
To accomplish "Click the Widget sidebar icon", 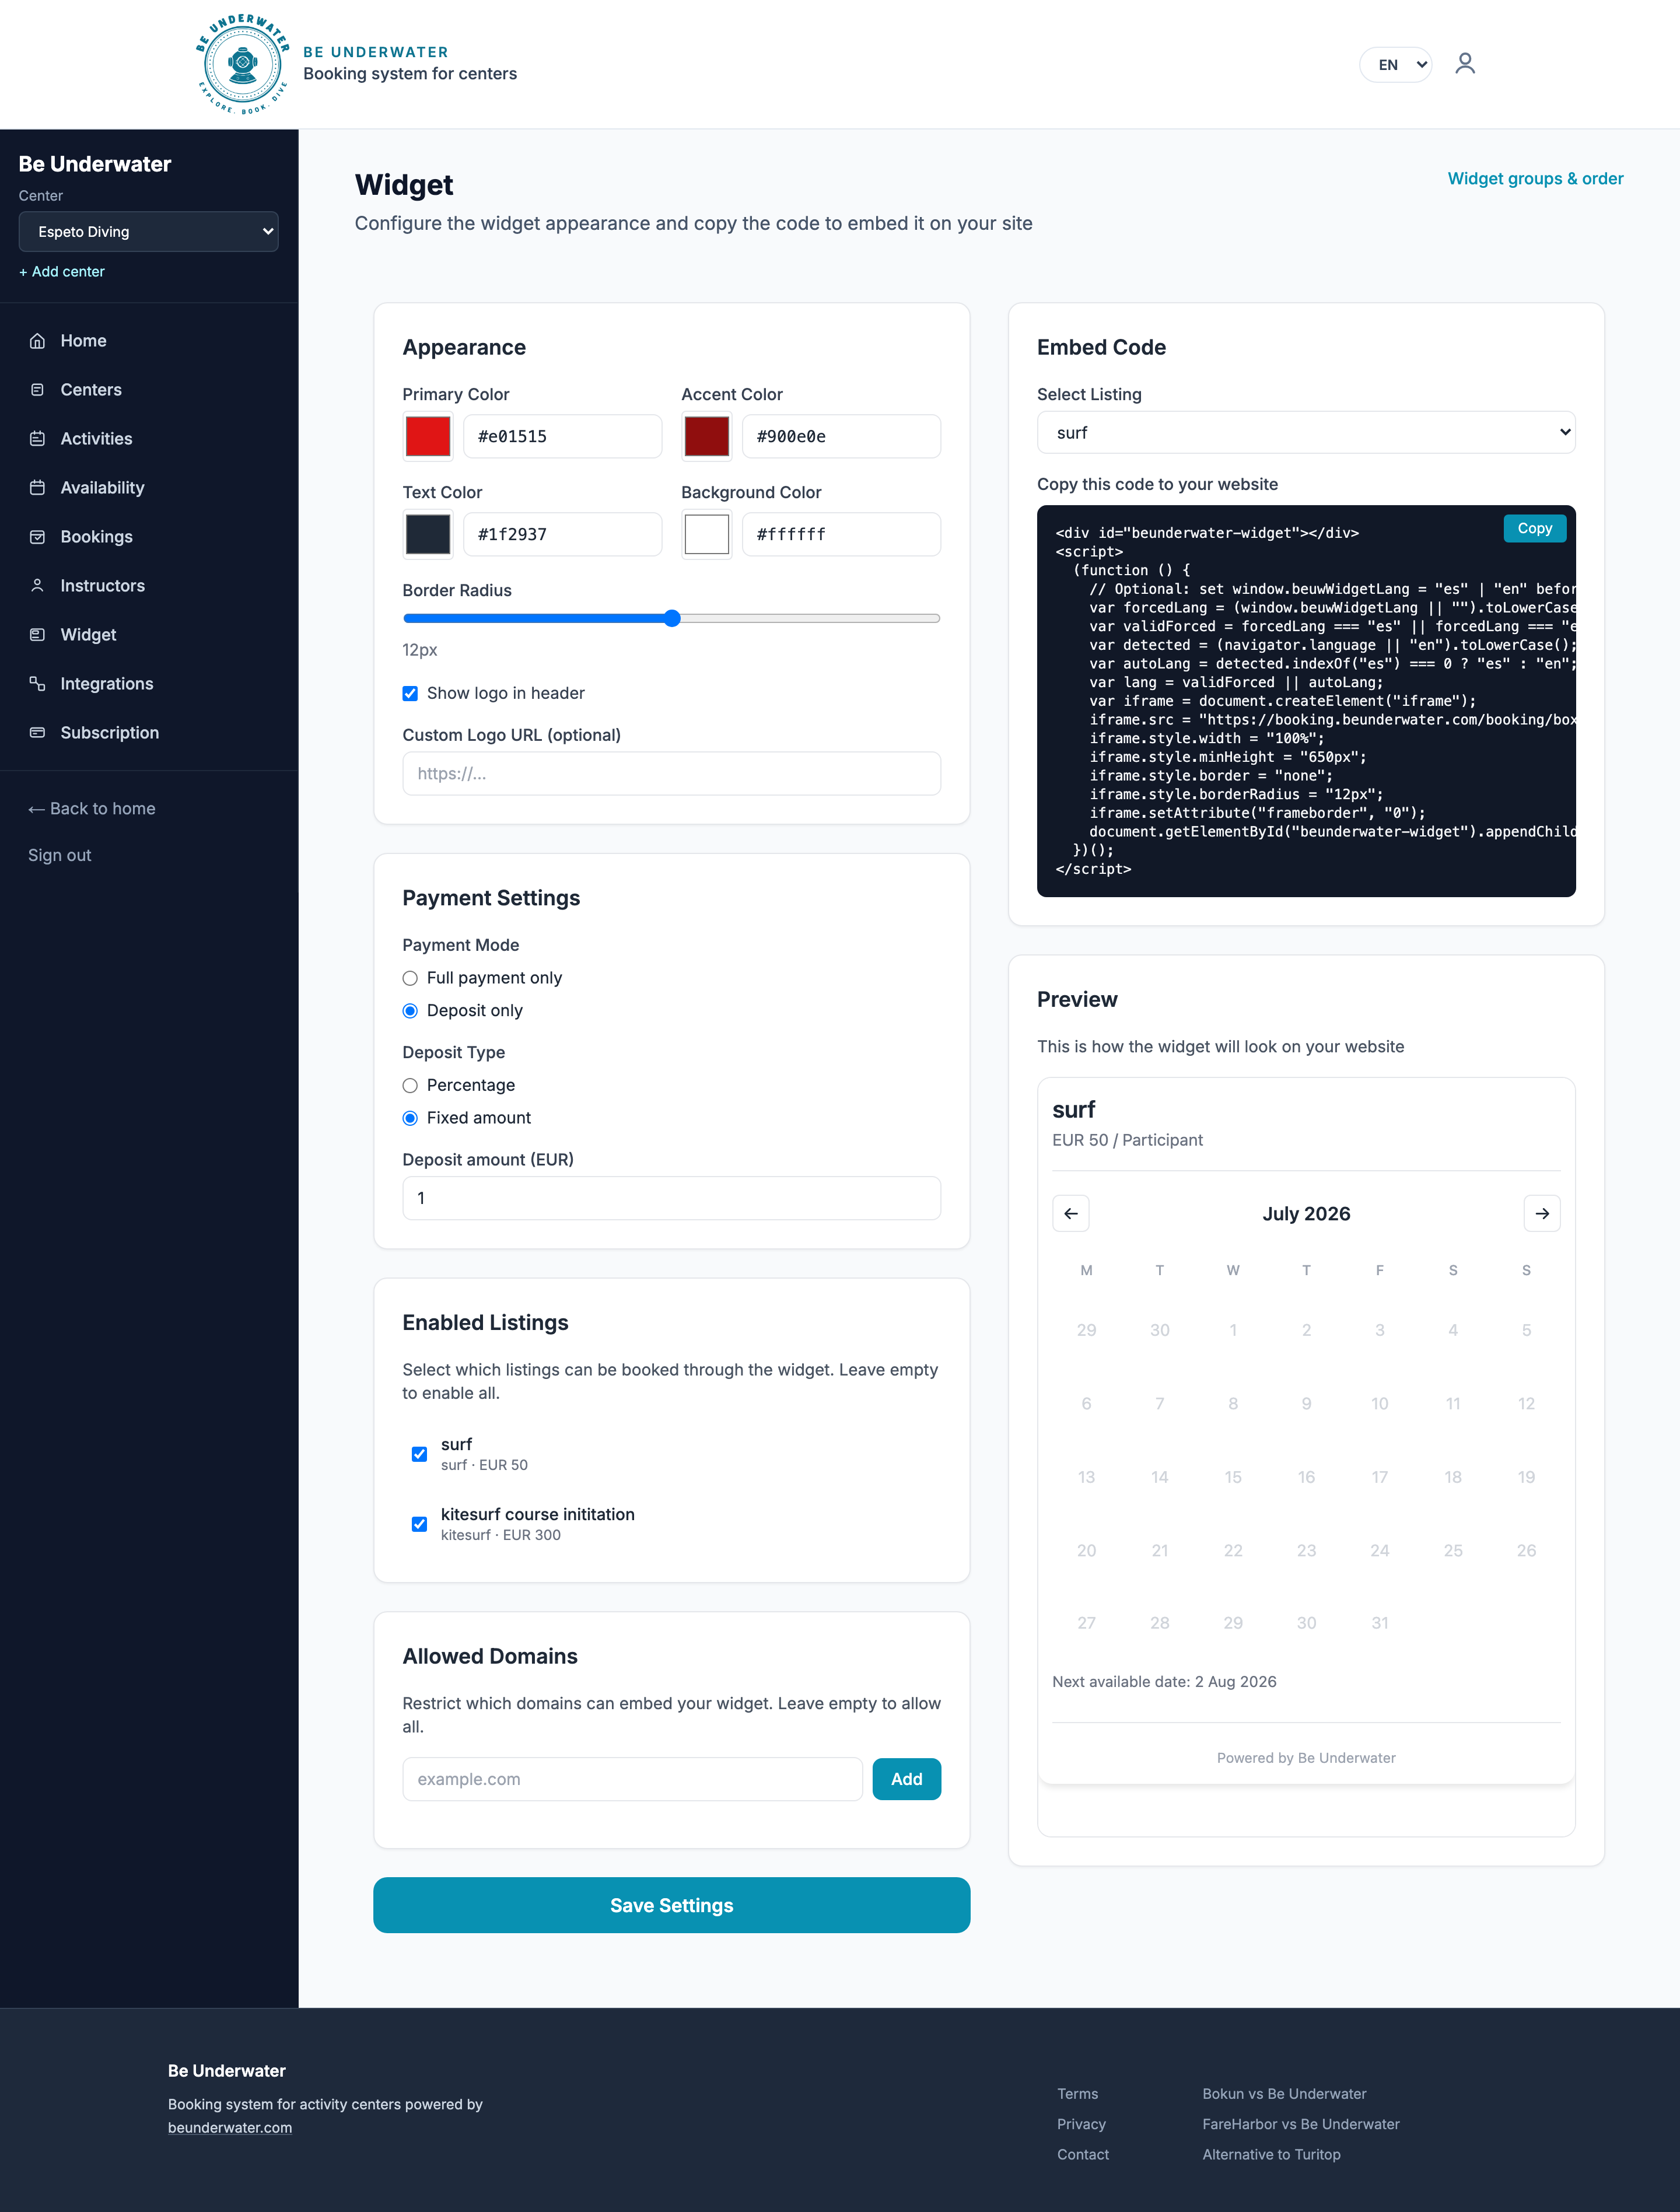I will pyautogui.click(x=37, y=635).
